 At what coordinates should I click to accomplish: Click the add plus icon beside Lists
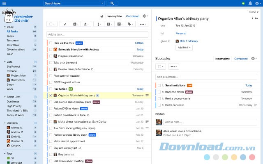pos(35,61)
